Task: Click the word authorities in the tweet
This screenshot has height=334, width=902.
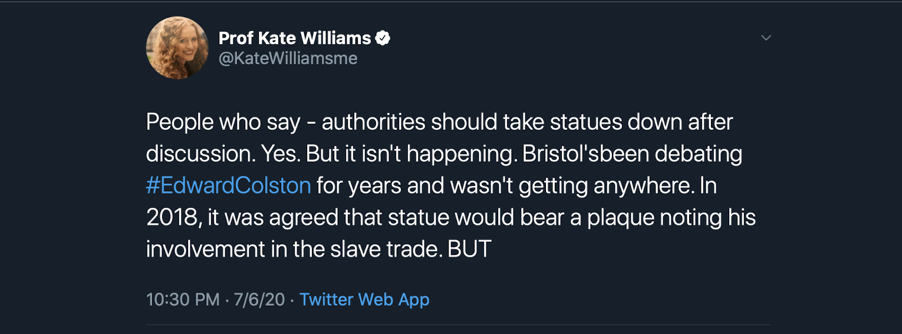Action: (x=373, y=122)
